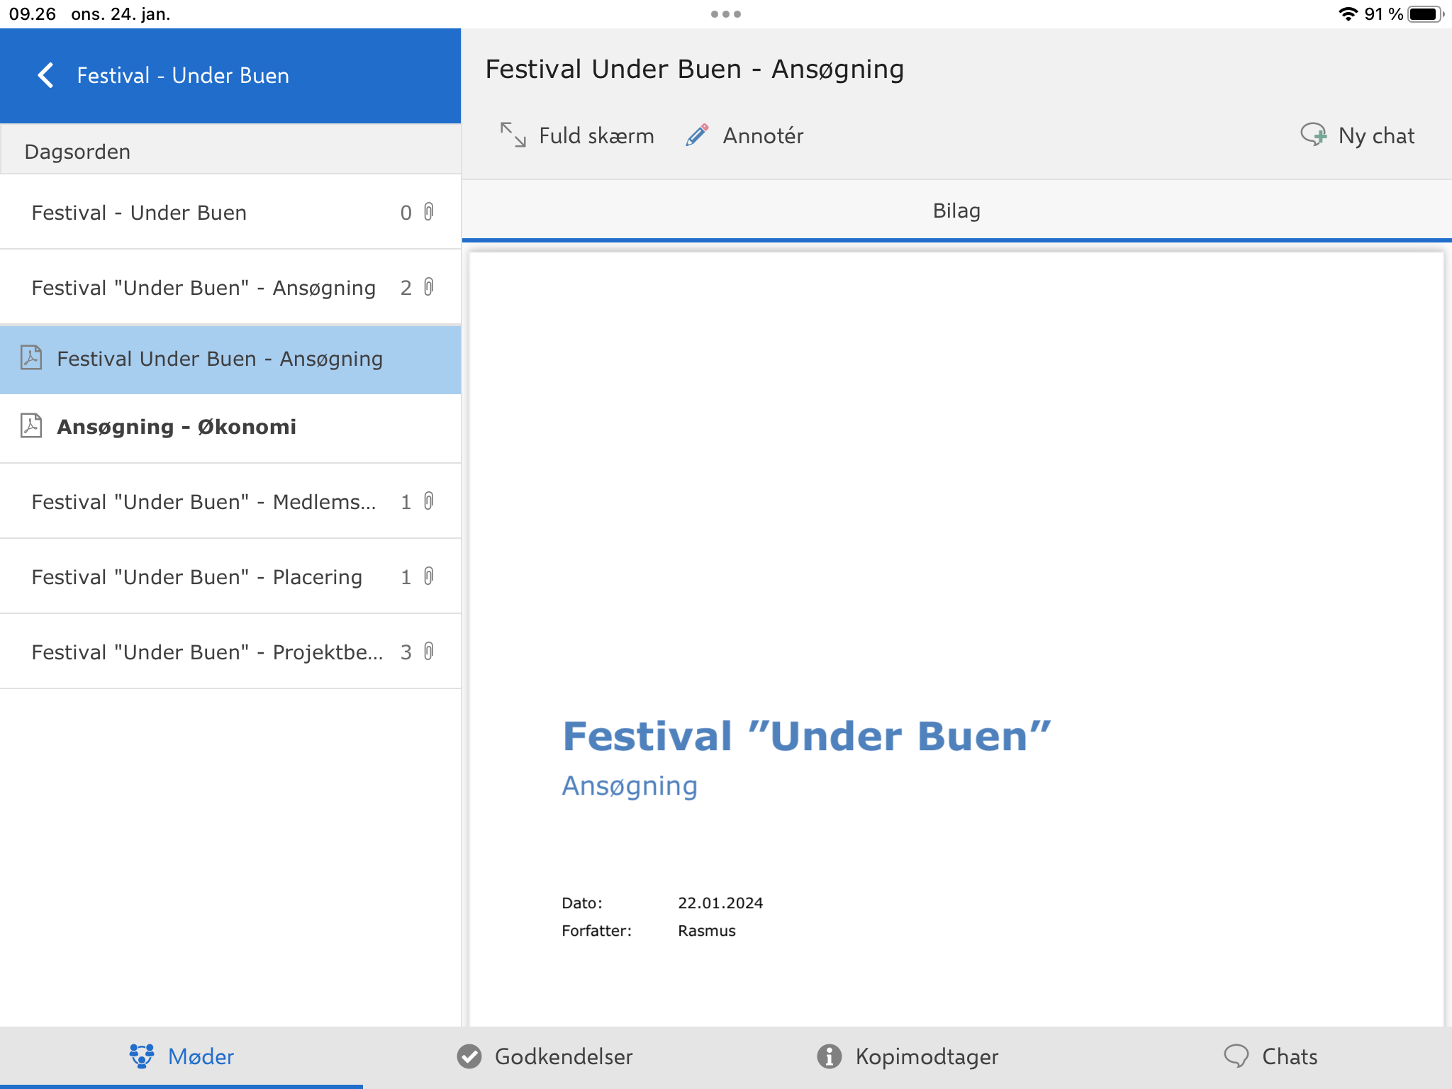Viewport: 1452px width, 1089px height.
Task: Tap the Chats bubble icon
Action: pyautogui.click(x=1236, y=1056)
